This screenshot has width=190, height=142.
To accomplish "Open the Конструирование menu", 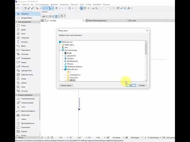I will pyautogui.click(x=42, y=4).
